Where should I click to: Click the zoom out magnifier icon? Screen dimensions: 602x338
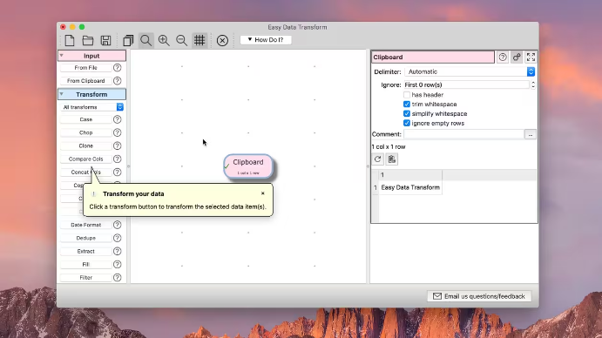pyautogui.click(x=181, y=40)
